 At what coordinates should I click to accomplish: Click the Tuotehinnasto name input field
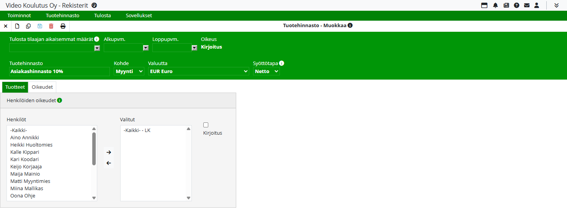tap(59, 72)
